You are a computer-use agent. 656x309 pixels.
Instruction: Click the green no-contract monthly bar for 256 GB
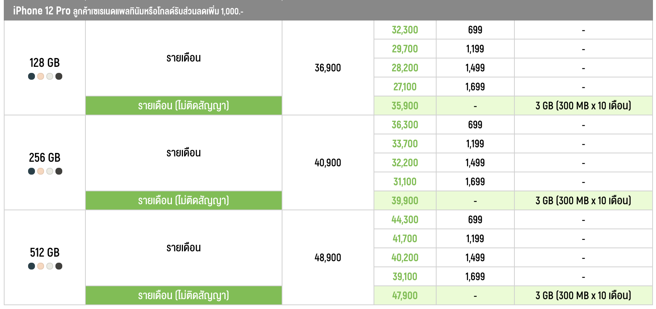(183, 200)
